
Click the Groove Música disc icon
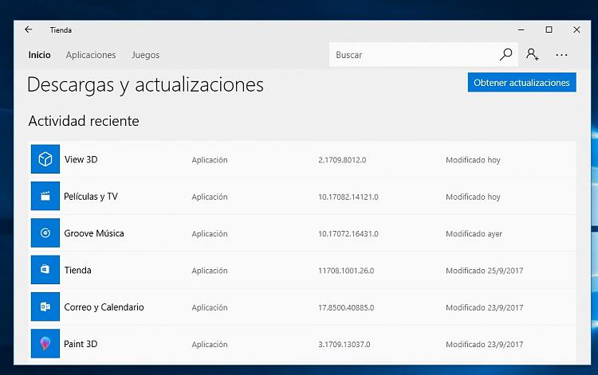click(45, 232)
